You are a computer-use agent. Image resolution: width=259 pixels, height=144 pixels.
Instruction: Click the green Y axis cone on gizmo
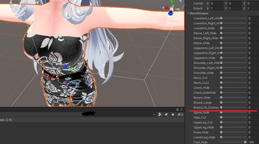(x=172, y=3)
